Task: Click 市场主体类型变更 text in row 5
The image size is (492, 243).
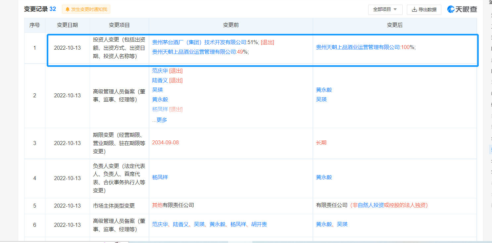Action: click(114, 206)
